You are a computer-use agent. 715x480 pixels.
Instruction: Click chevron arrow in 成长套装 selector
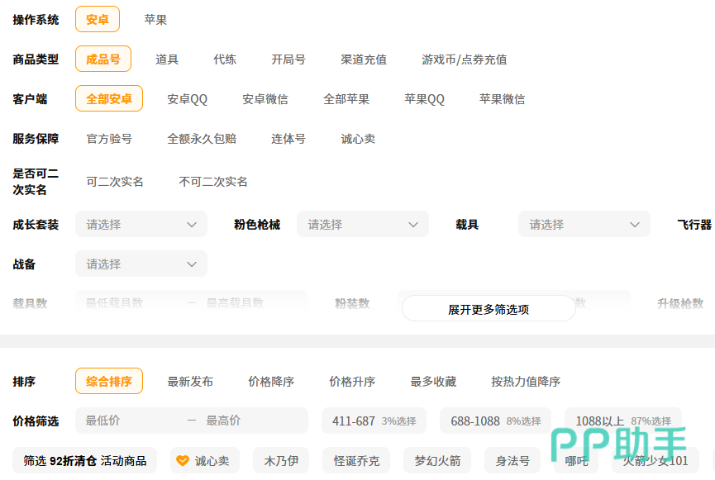pos(192,225)
